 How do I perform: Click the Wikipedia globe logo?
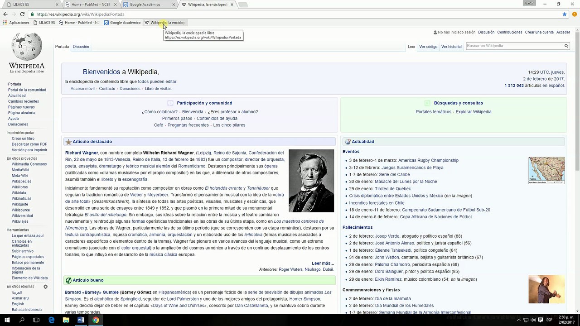coord(27,47)
